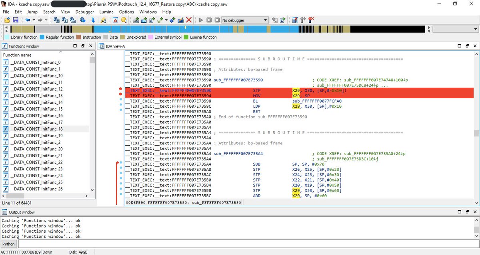Click IDA View-A vertical scrollbar
The image size is (480, 255).
click(x=476, y=128)
